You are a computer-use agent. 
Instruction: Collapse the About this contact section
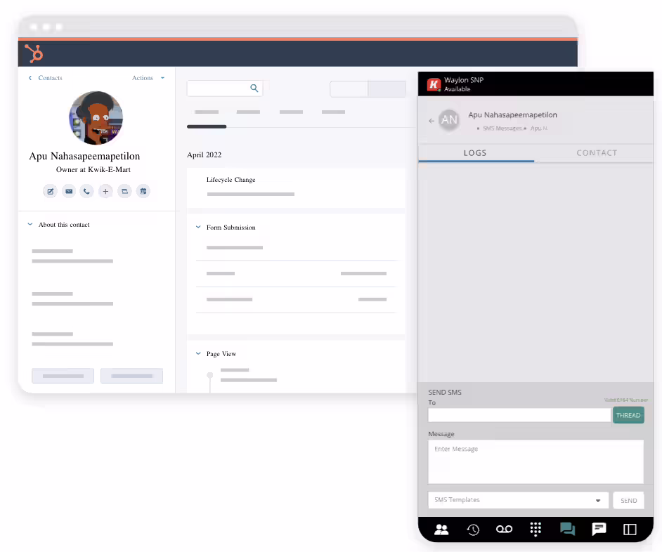[x=30, y=225]
